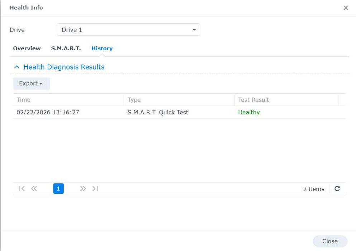Sort by the Time column header
The image size is (356, 251).
[68, 100]
